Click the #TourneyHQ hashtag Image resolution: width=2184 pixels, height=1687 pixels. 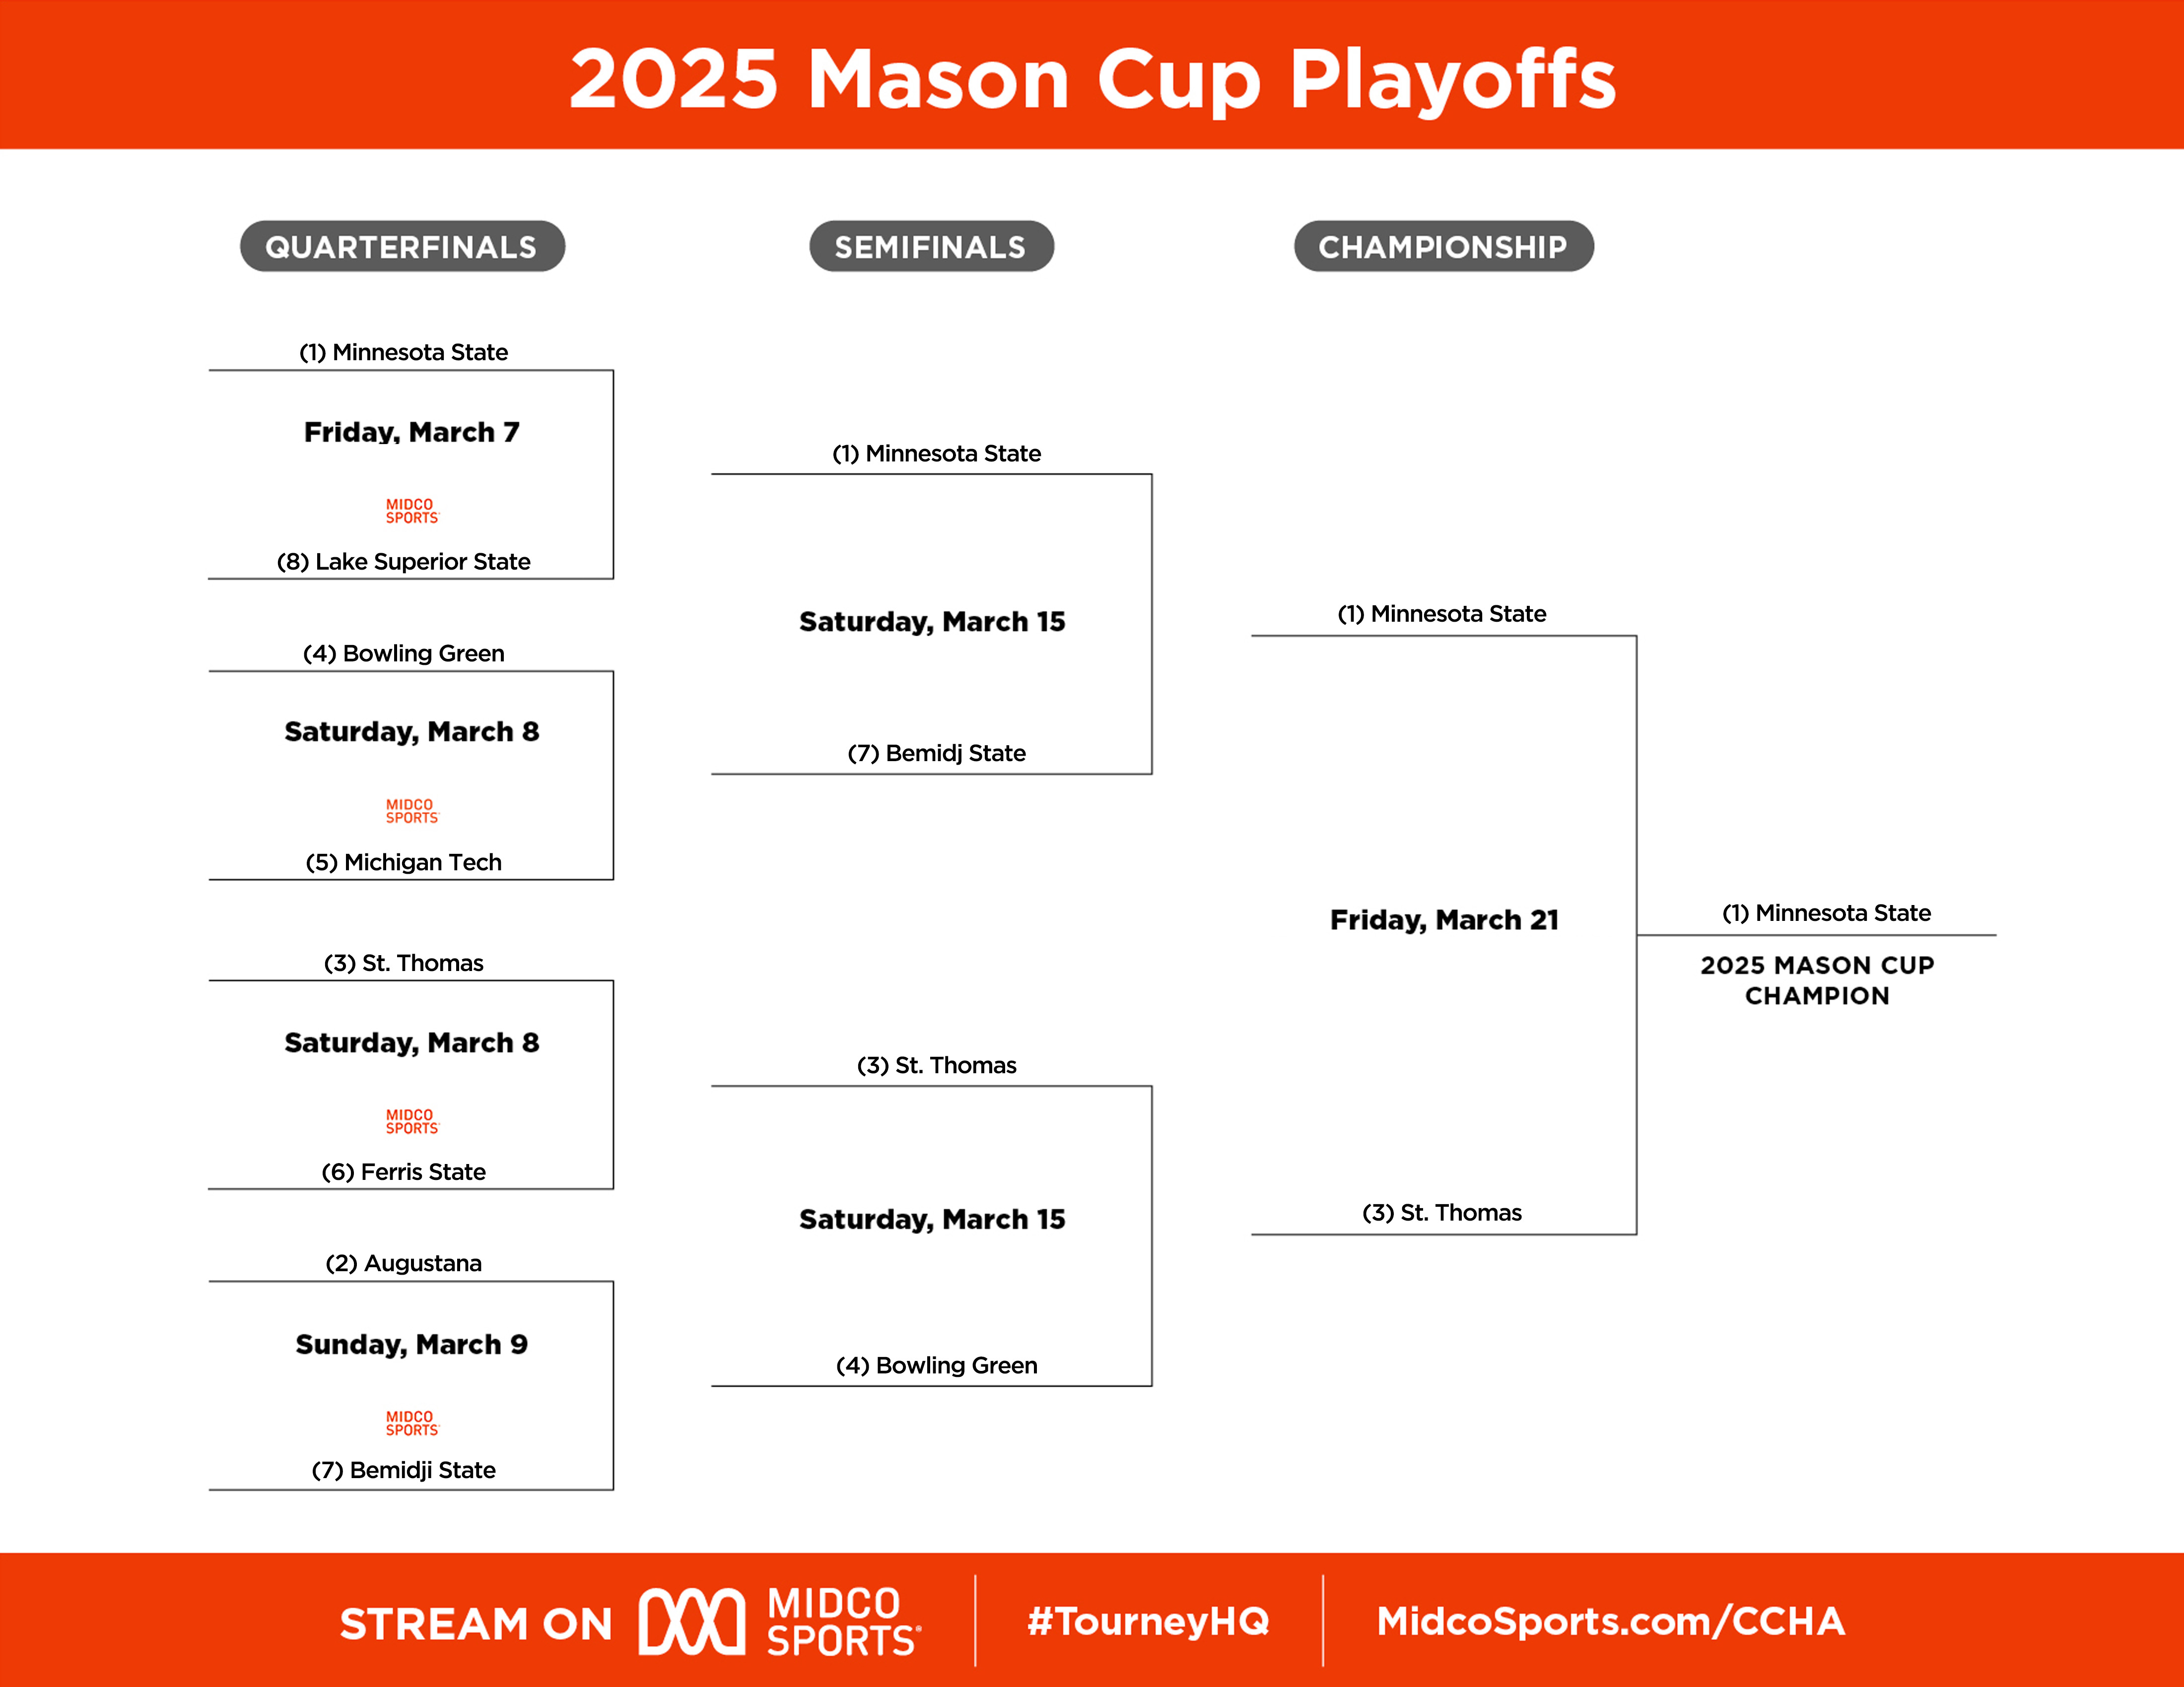point(1148,1621)
